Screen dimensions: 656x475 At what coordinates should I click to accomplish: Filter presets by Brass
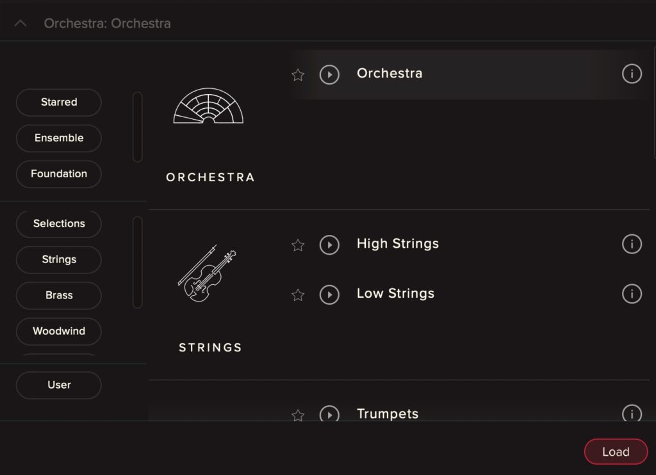(58, 296)
